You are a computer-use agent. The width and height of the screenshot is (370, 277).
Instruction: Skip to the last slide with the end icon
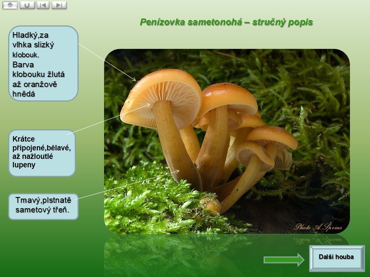pyautogui.click(x=59, y=5)
